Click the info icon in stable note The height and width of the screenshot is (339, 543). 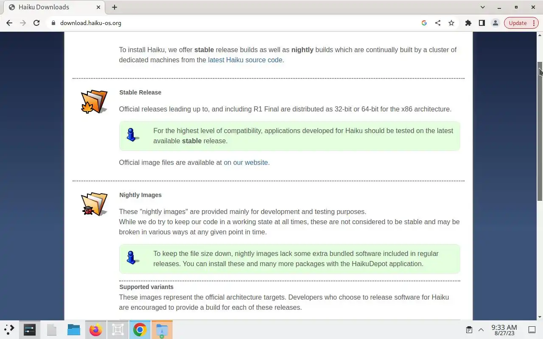pyautogui.click(x=132, y=135)
